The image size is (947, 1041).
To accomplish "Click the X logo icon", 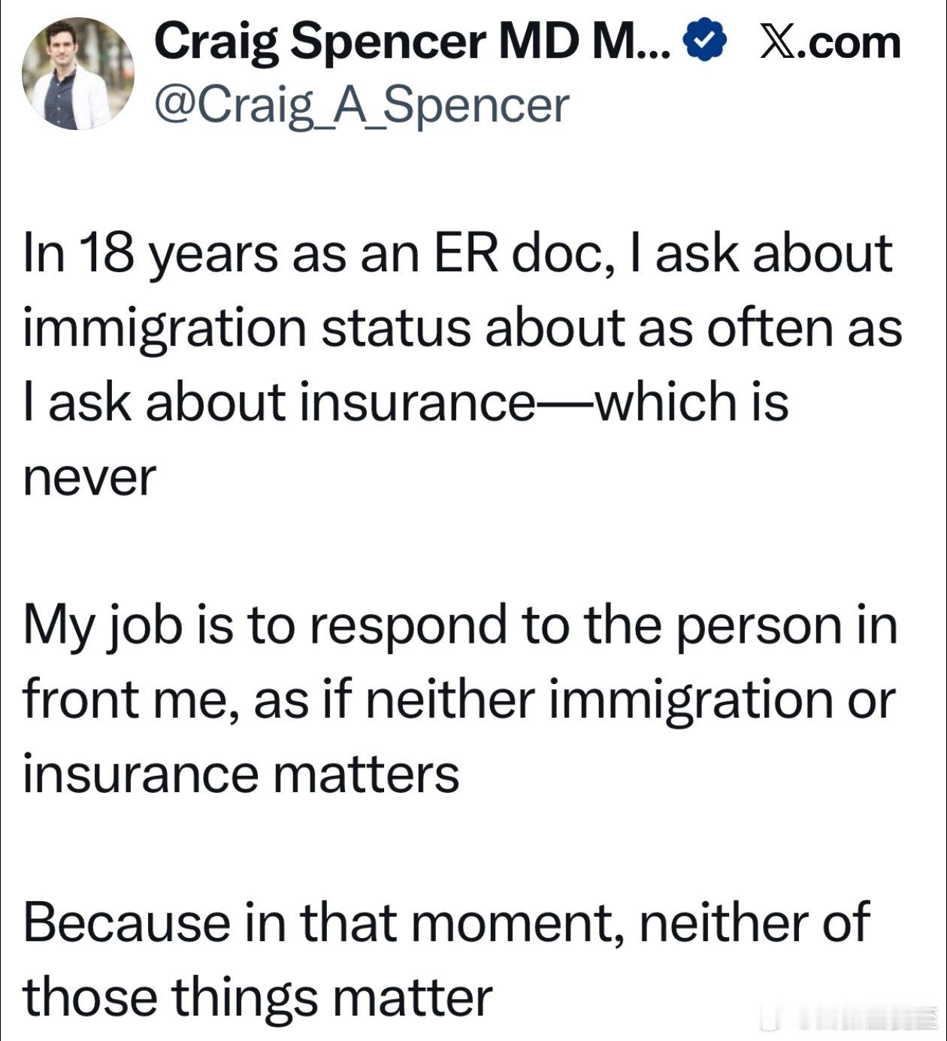I will pos(779,42).
